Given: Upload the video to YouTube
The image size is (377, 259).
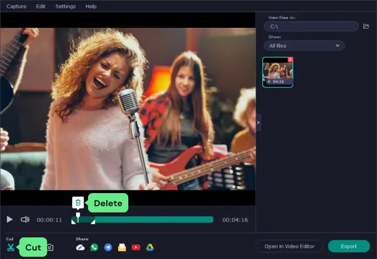Looking at the screenshot, I should (136, 247).
